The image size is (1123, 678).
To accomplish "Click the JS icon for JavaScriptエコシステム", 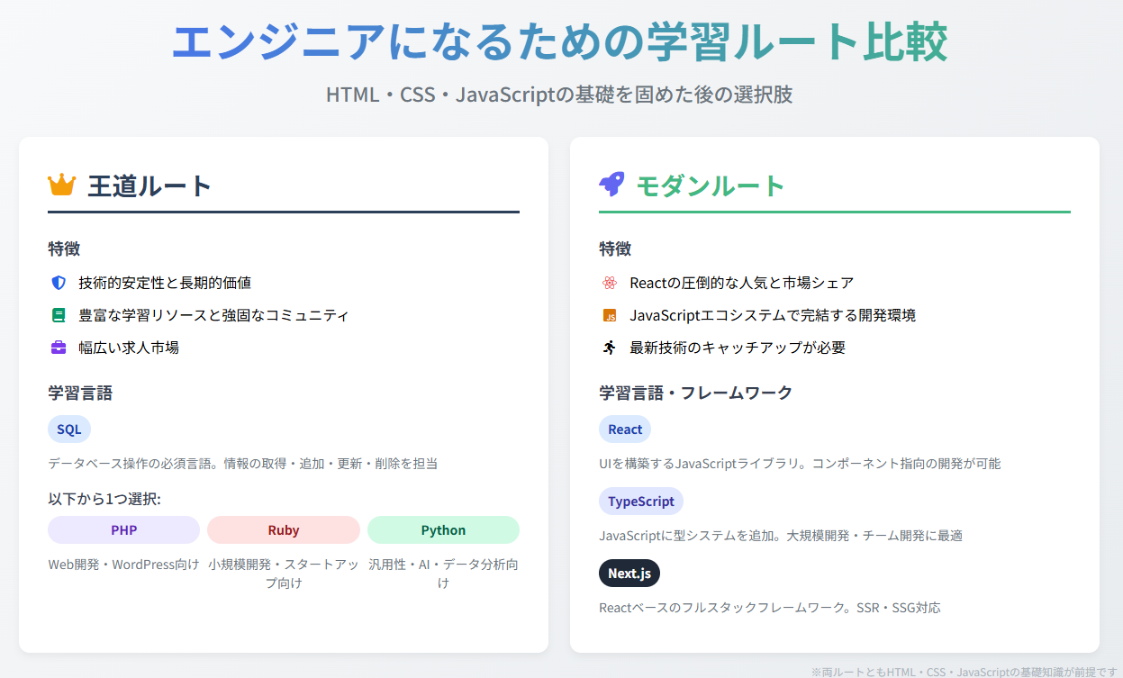I will pyautogui.click(x=610, y=315).
